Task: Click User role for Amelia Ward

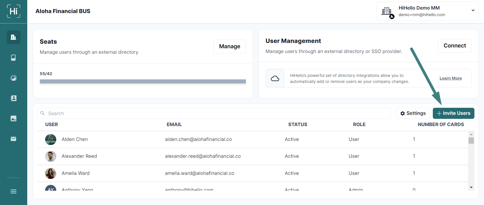Action: 354,173
